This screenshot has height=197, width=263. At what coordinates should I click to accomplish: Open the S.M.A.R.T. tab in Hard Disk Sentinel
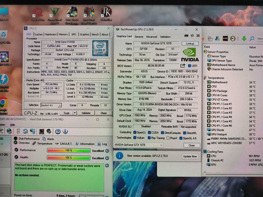(x=64, y=144)
